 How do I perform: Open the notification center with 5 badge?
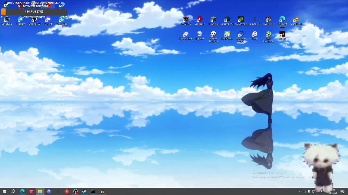[342, 191]
